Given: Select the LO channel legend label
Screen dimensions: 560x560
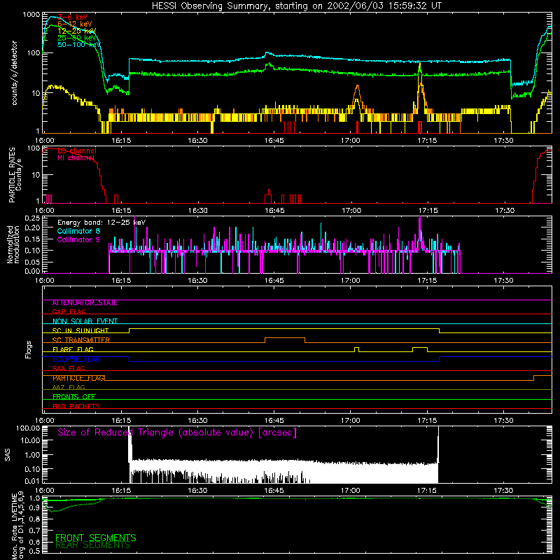Looking at the screenshot, I should [77, 150].
